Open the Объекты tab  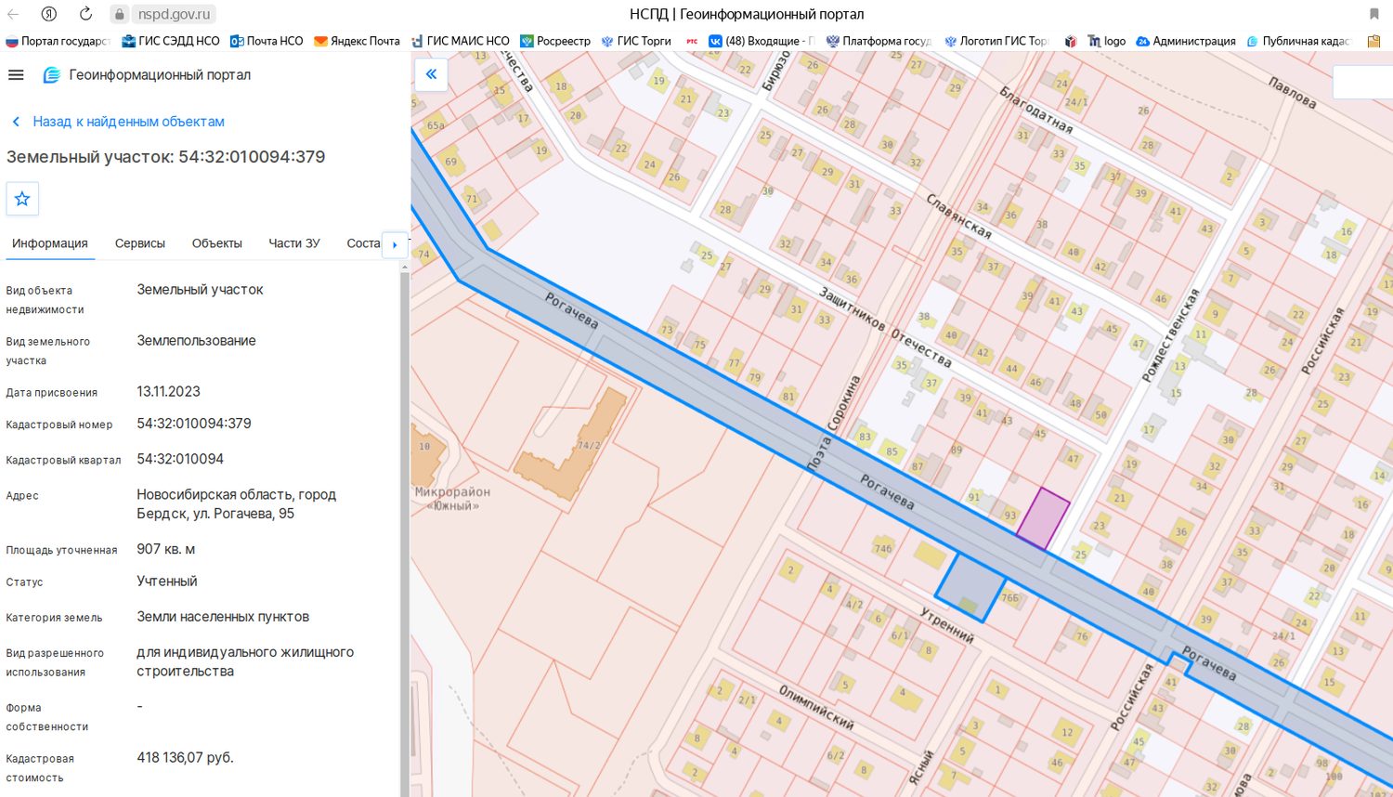pos(217,243)
